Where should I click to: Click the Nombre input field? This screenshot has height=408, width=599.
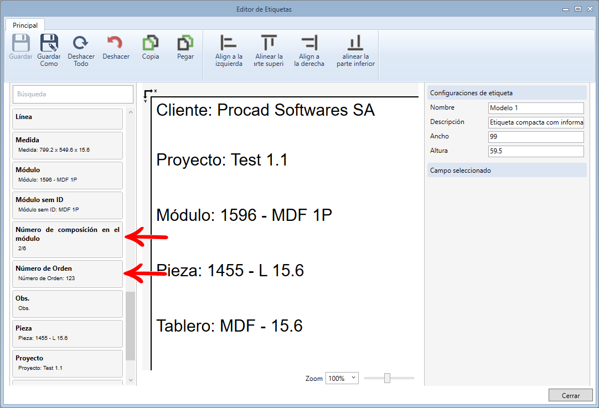(536, 108)
